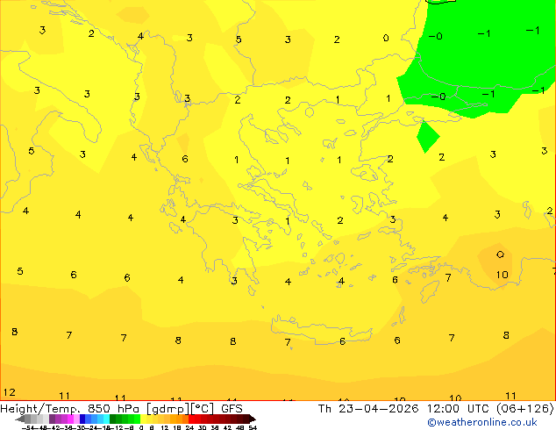Click the GFS model label

coord(232,409)
